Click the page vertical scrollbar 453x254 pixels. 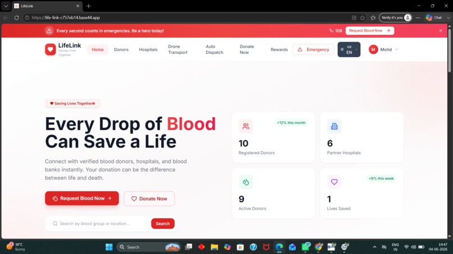click(x=449, y=49)
